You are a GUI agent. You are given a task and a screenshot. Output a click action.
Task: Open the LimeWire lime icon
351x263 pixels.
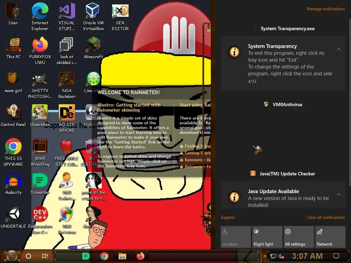pyautogui.click(x=93, y=79)
